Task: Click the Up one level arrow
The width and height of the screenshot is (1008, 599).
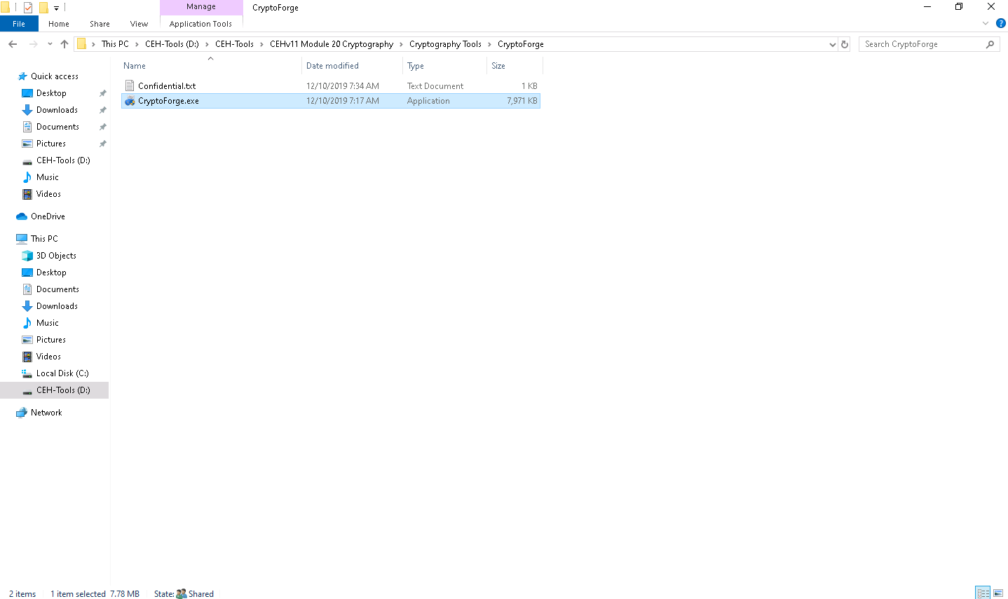Action: (x=64, y=44)
